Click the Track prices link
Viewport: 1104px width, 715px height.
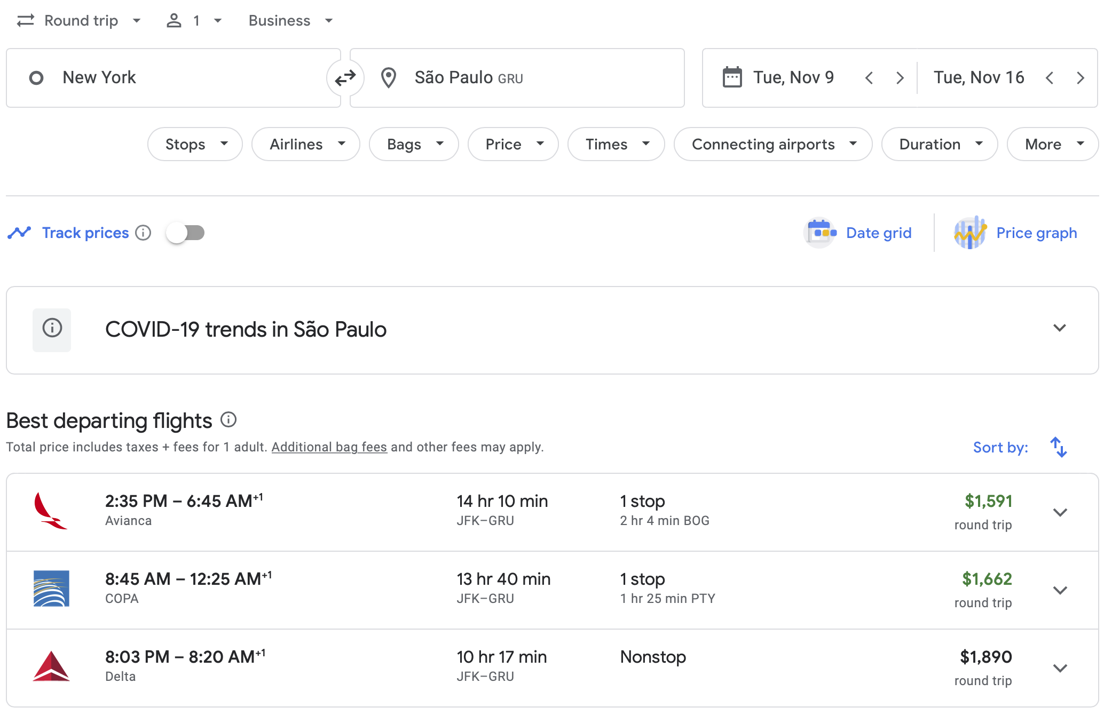coord(85,233)
